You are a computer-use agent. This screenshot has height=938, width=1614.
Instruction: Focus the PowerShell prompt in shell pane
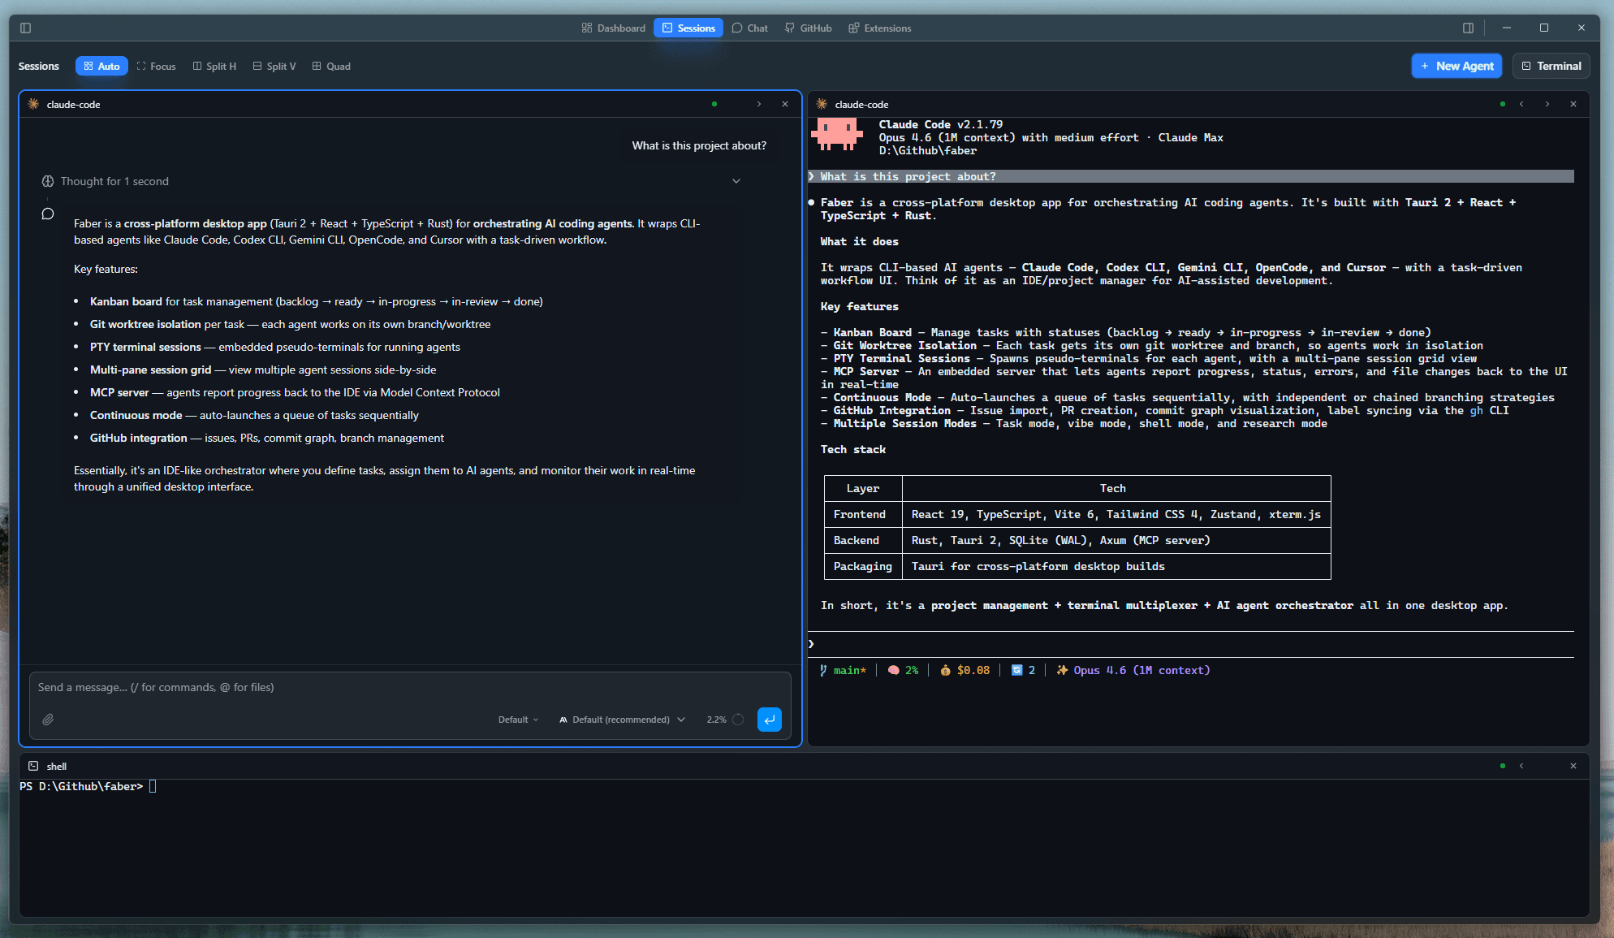[x=88, y=786]
